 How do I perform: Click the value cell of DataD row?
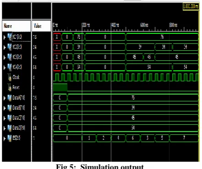(35, 128)
